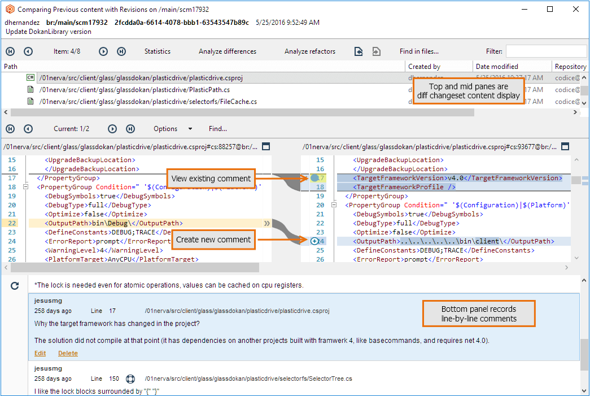Open the Statistics view

(158, 51)
